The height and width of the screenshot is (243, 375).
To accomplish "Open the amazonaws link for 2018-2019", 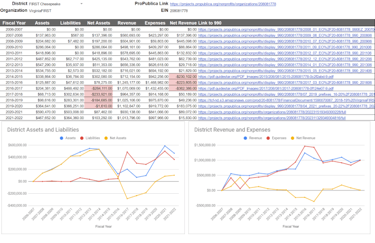I will click(x=286, y=100).
